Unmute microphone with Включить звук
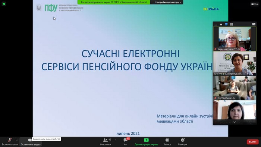Image resolution: width=261 pixels, height=147 pixels. pos(10,142)
